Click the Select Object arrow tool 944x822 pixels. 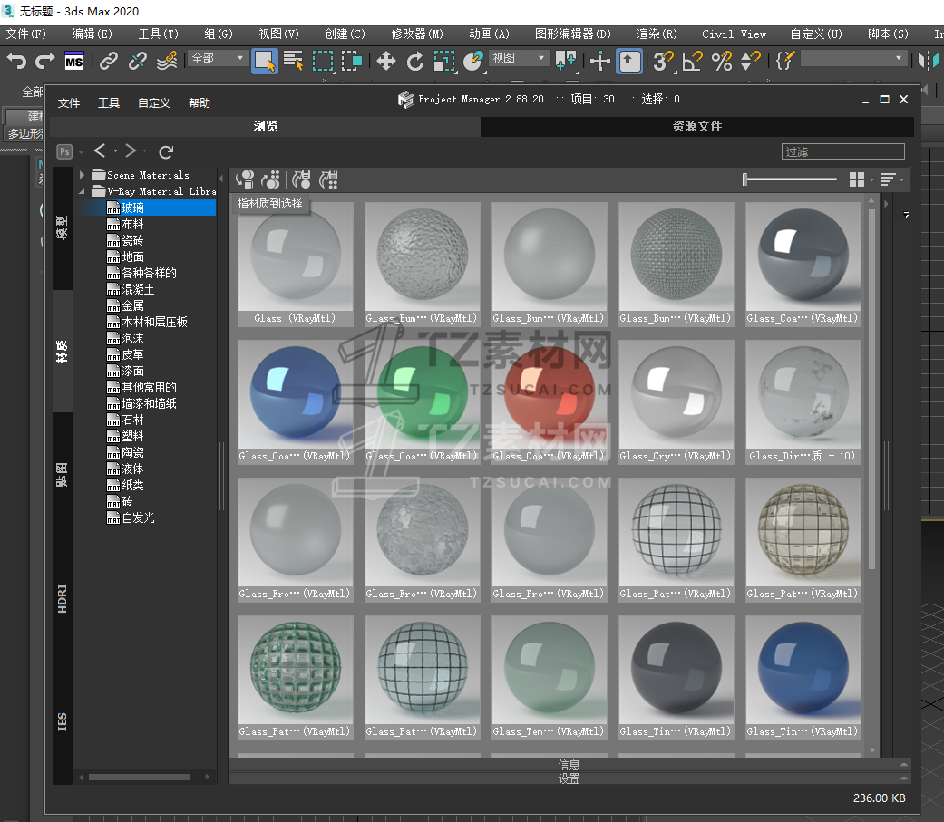pyautogui.click(x=264, y=62)
